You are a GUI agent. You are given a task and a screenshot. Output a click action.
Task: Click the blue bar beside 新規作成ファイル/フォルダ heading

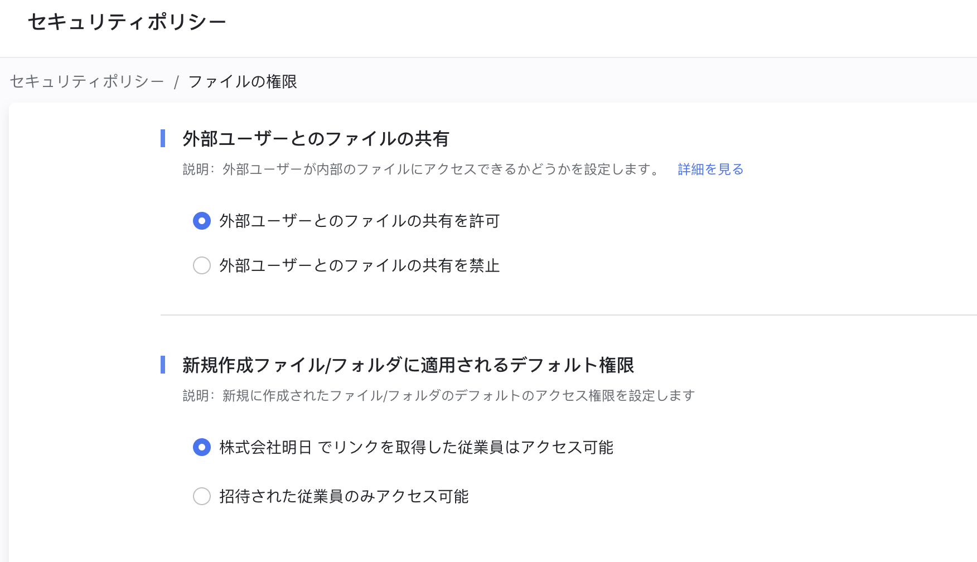163,365
